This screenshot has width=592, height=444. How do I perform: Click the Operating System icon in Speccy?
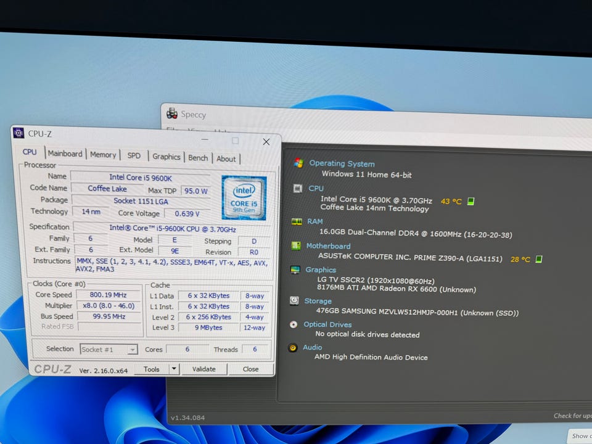point(298,163)
